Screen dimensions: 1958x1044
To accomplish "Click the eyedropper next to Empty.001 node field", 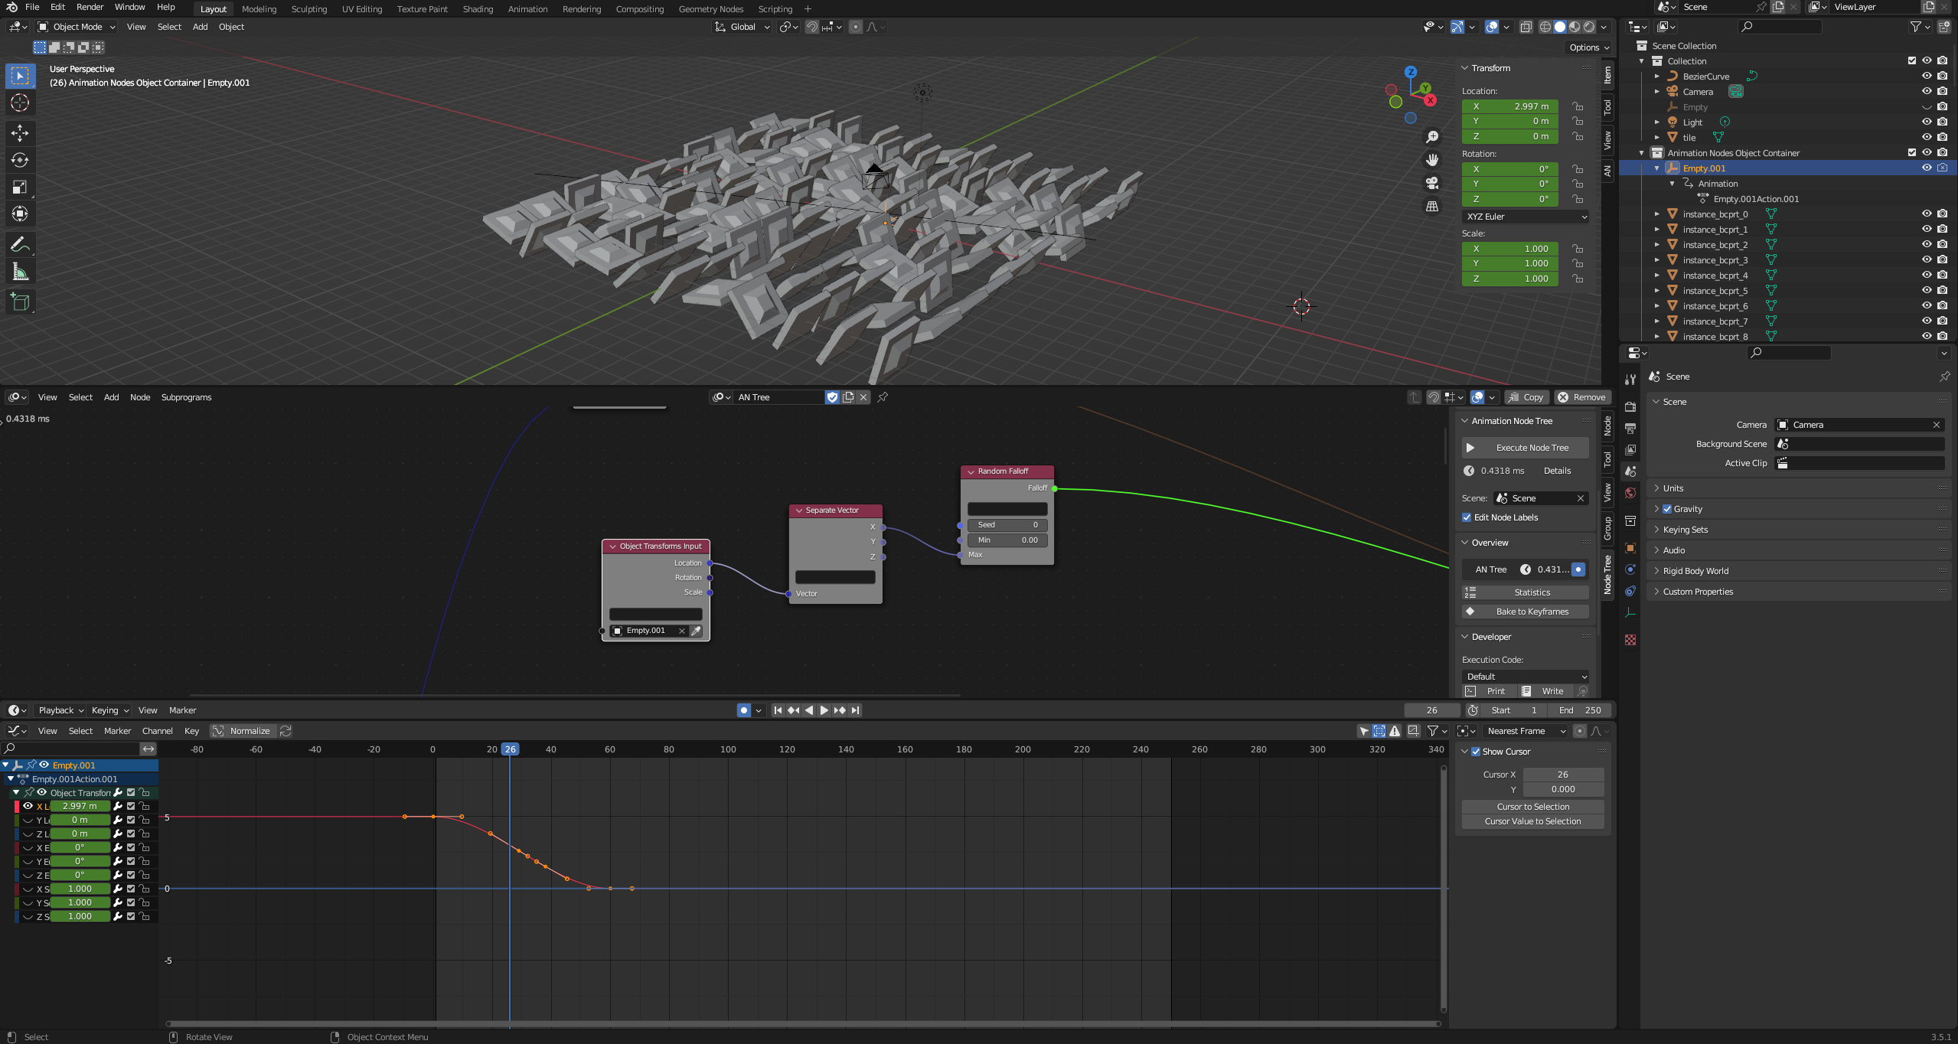I will pos(696,631).
